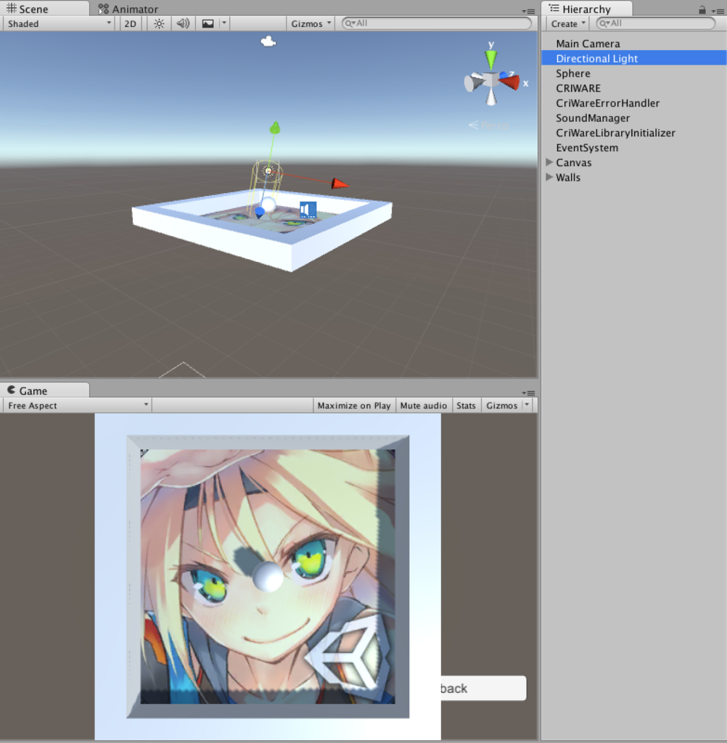Click red X move handle arrow

[340, 184]
